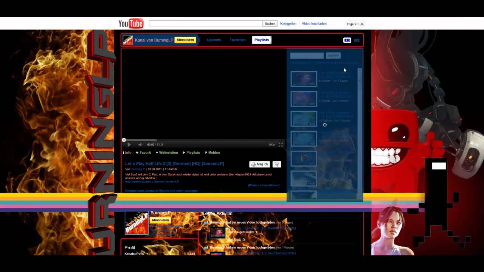The image size is (484, 272).
Task: Open the large BurningLP profile picture
Action: pos(137,223)
